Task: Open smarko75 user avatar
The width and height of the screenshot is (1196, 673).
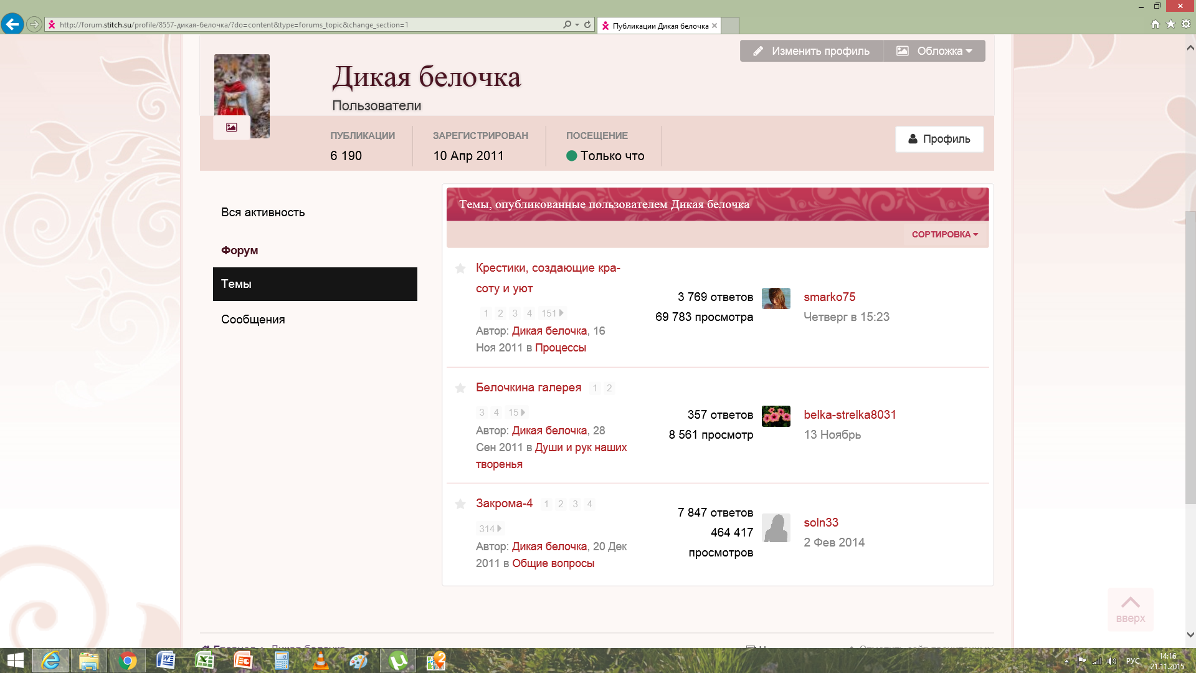Action: point(776,298)
